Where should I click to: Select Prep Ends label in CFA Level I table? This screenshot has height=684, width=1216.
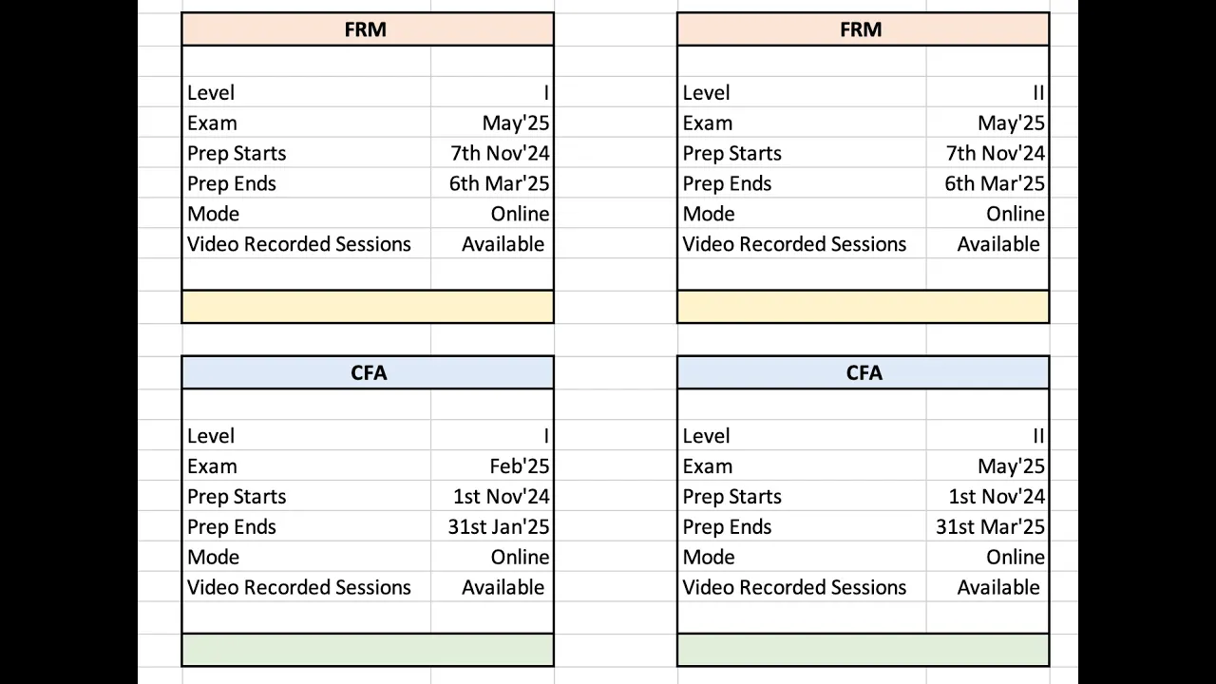pyautogui.click(x=232, y=527)
